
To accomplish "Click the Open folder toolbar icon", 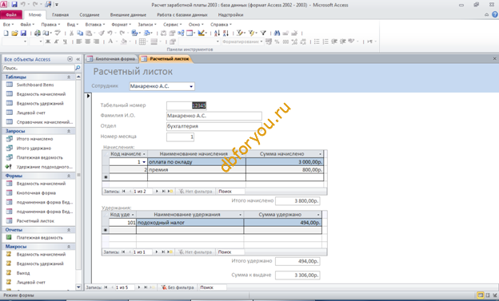I will click(14, 33).
